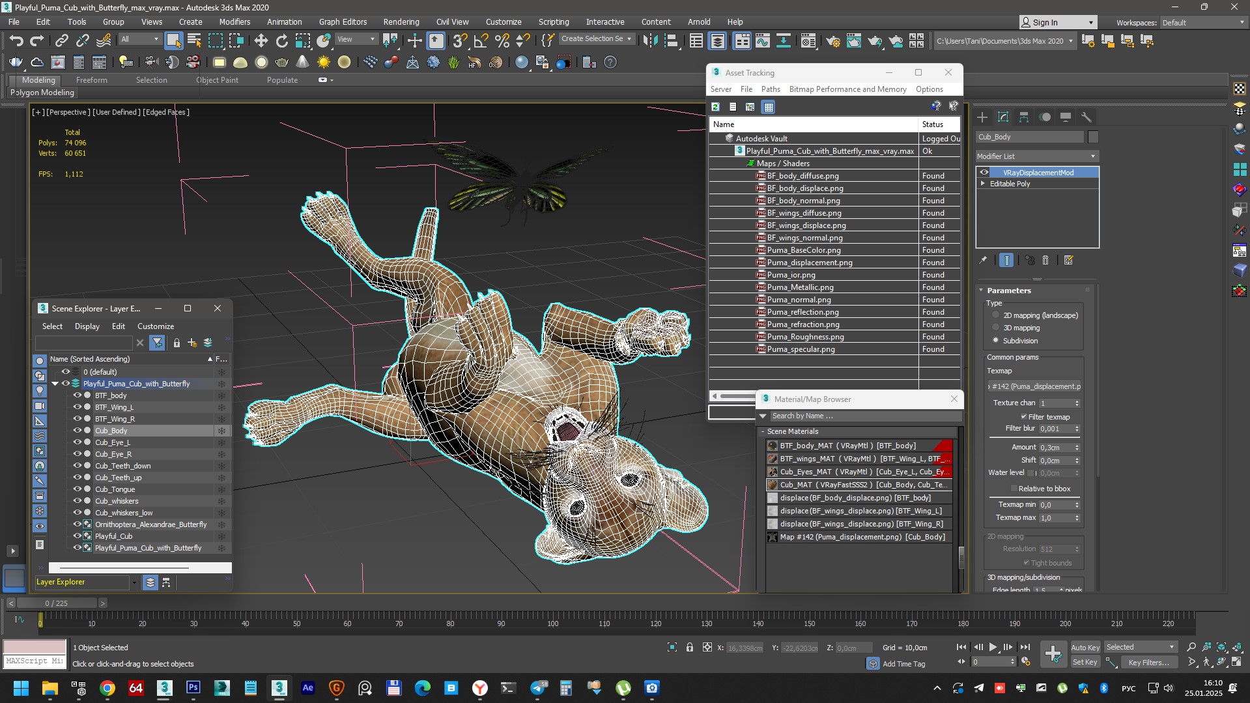1250x703 pixels.
Task: Toggle the Filter texmap checkbox
Action: pos(1024,417)
